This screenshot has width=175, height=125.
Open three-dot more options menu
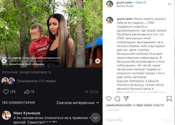click(x=170, y=4)
